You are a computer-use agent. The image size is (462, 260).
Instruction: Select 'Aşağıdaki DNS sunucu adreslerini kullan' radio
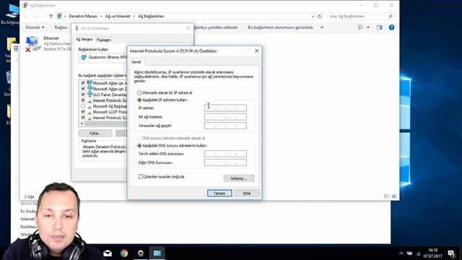139,146
